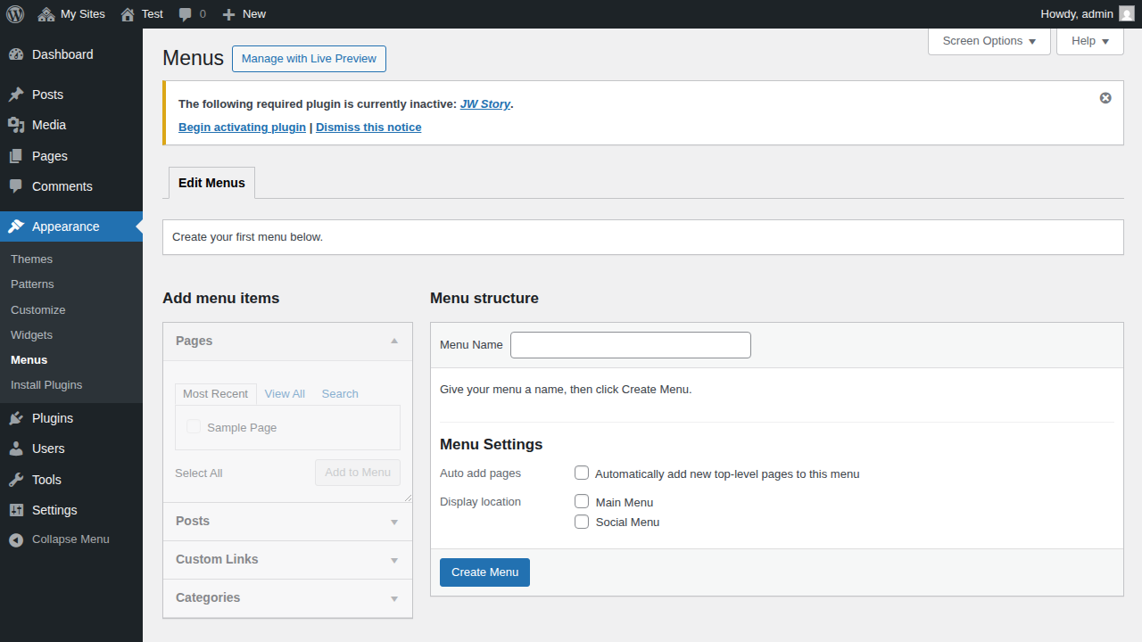The height and width of the screenshot is (642, 1142).
Task: Click the Test site home icon
Action: tap(128, 13)
